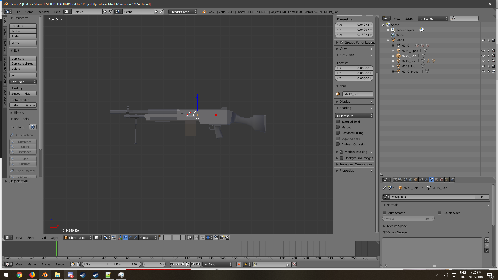
Task: Enable the Matcap checkbox
Action: (x=338, y=127)
